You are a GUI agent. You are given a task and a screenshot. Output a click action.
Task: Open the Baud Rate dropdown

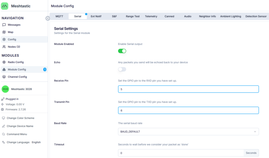coord(188,131)
